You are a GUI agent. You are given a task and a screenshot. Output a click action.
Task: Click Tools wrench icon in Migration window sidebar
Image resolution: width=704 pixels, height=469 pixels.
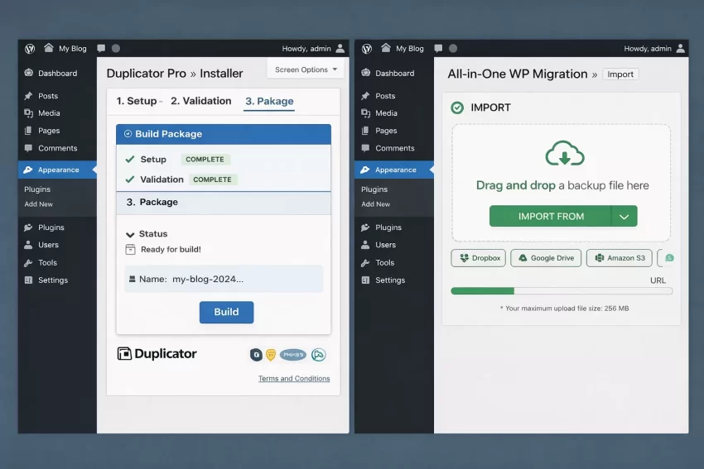[x=365, y=263]
